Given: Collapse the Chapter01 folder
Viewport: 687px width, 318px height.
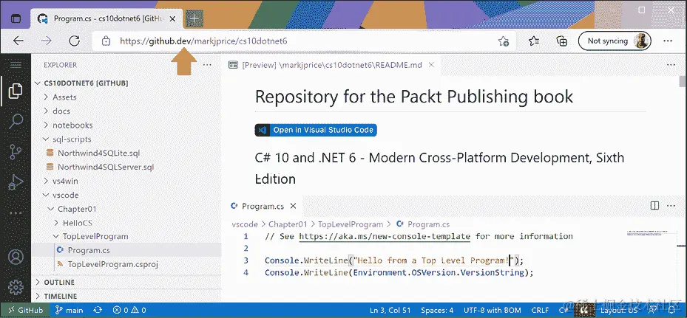Looking at the screenshot, I should (126, 209).
